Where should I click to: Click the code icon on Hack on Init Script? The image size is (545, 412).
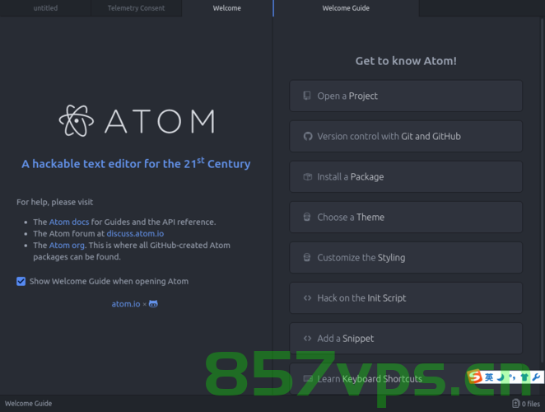point(307,297)
